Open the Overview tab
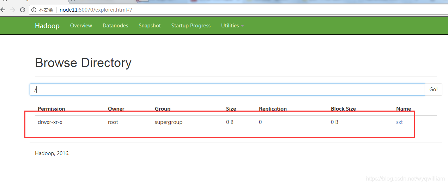Viewport: 448px width, 185px height. click(x=81, y=26)
